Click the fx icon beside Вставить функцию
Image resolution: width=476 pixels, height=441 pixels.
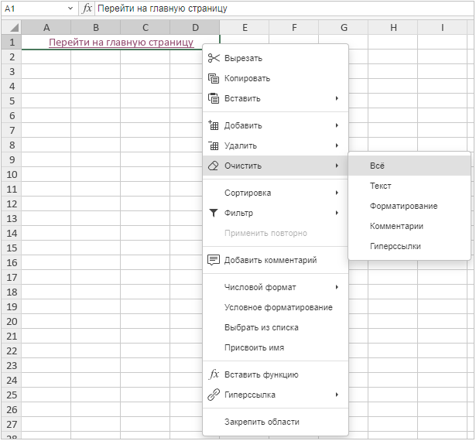pos(214,374)
